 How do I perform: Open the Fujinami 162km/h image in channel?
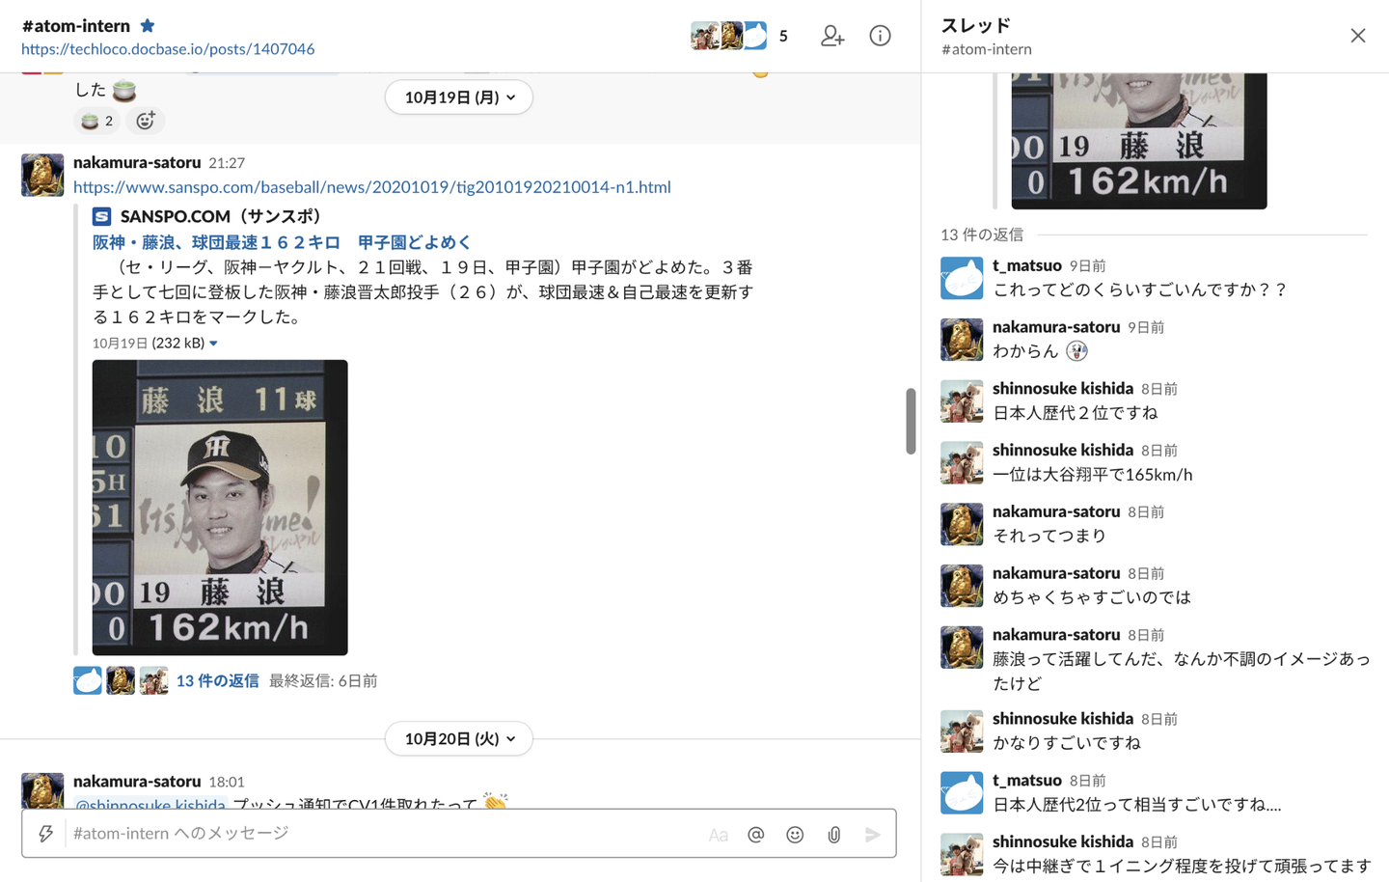[x=220, y=508]
